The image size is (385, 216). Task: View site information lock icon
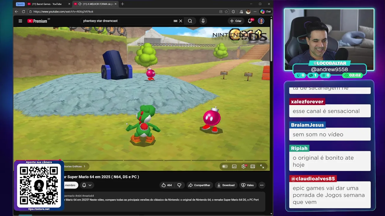[x=30, y=12]
